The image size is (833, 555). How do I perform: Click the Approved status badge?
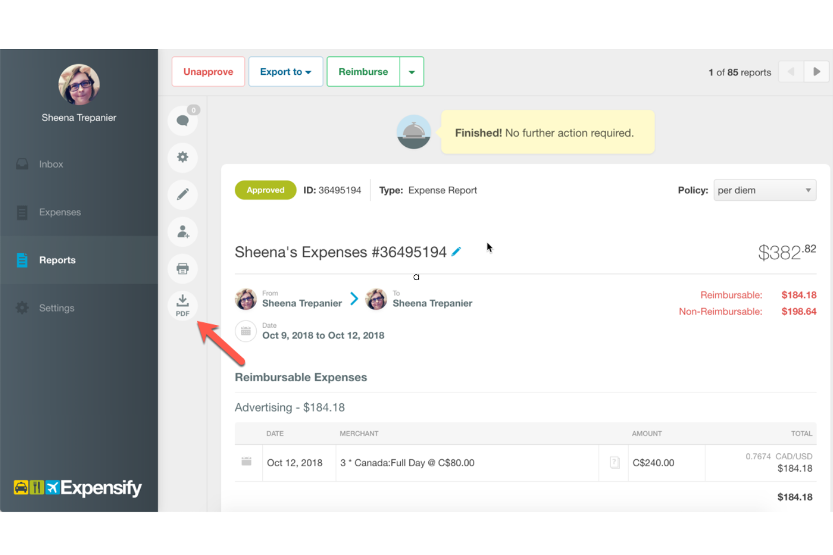point(265,190)
